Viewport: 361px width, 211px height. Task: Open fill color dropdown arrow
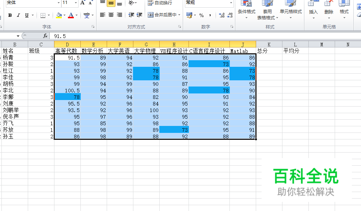[64, 15]
